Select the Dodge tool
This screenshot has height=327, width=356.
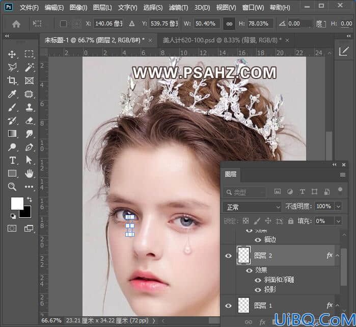(x=12, y=147)
